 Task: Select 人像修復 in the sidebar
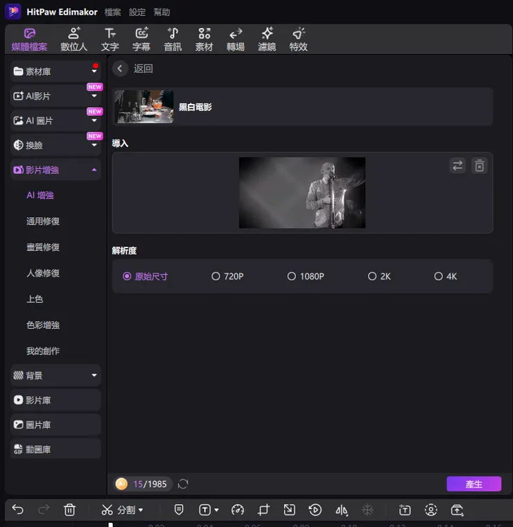coord(43,273)
